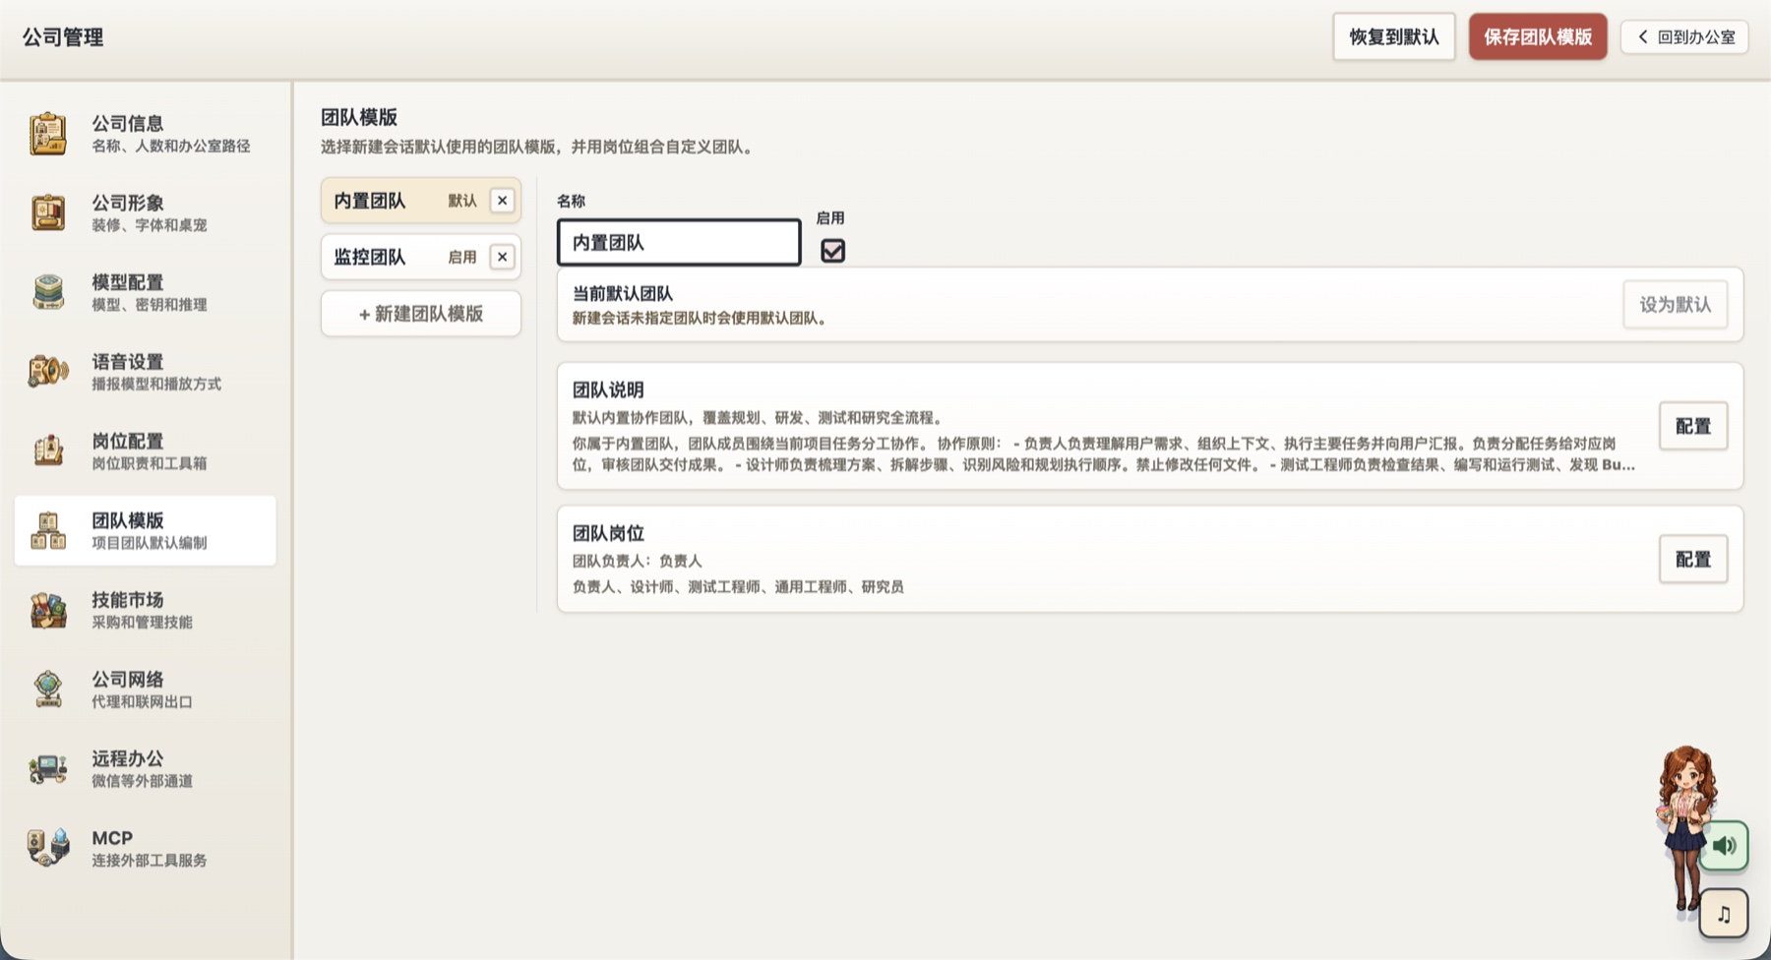1771x960 pixels.
Task: Click the 启用 tag on 监控团队
Action: [462, 257]
